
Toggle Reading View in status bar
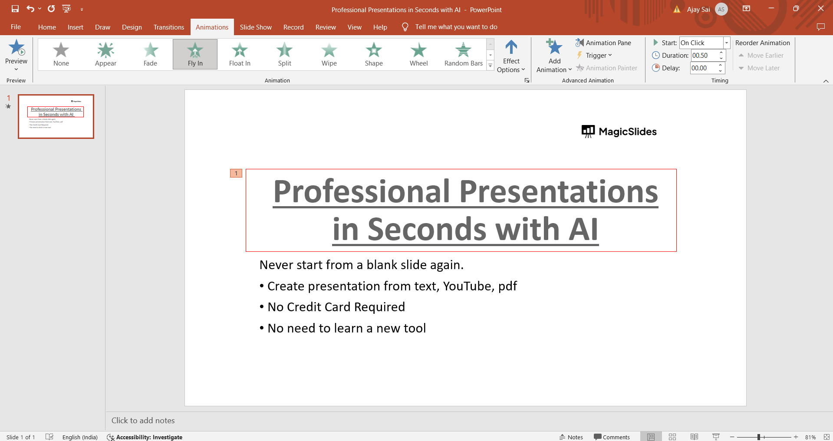click(695, 437)
